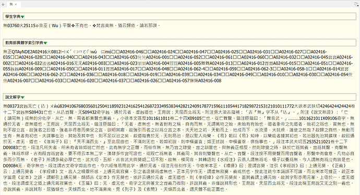The height and width of the screenshot is (195, 360).
Task: Click the text 無03760火25115
Action: (x=19, y=26)
